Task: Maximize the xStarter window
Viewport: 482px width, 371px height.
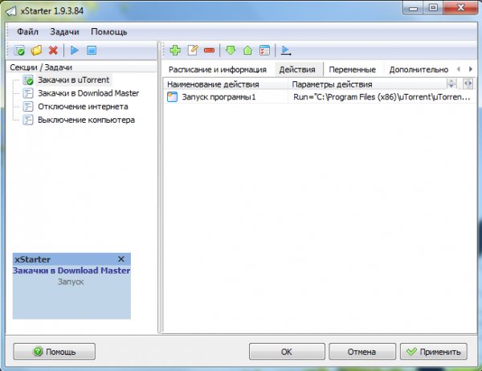Action: [433, 8]
